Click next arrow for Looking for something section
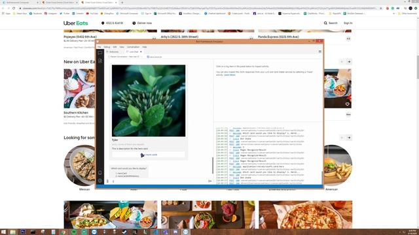The image size is (419, 235). pyautogui.click(x=349, y=138)
